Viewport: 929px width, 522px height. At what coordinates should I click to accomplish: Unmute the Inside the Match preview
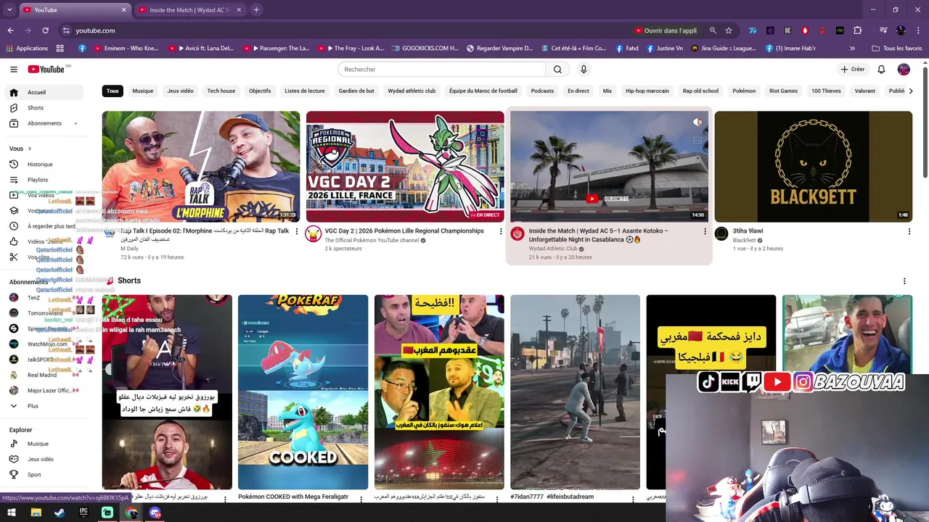697,123
